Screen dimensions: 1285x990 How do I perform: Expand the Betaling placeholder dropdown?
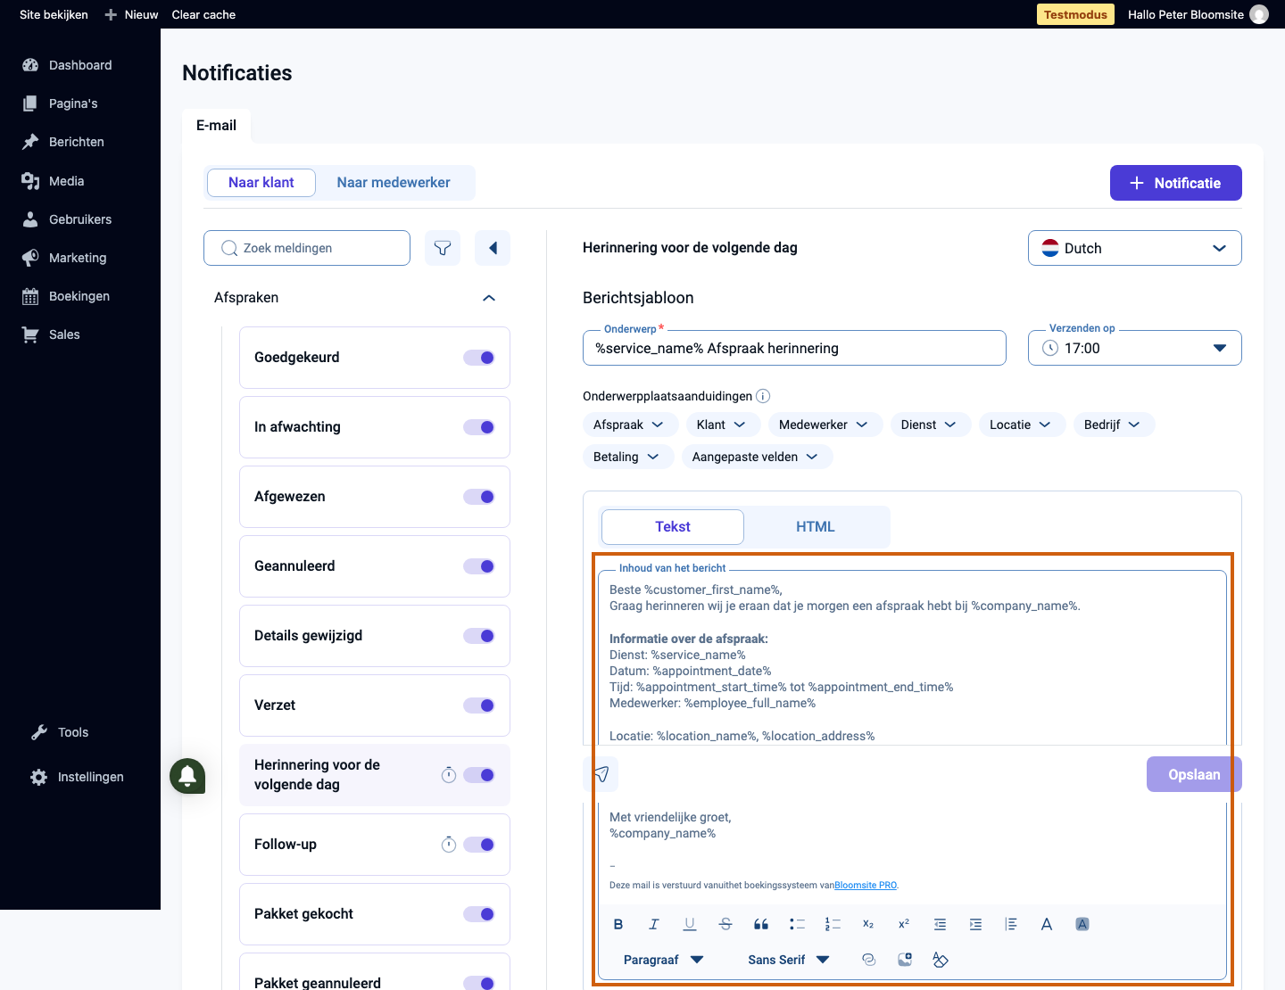click(x=628, y=457)
